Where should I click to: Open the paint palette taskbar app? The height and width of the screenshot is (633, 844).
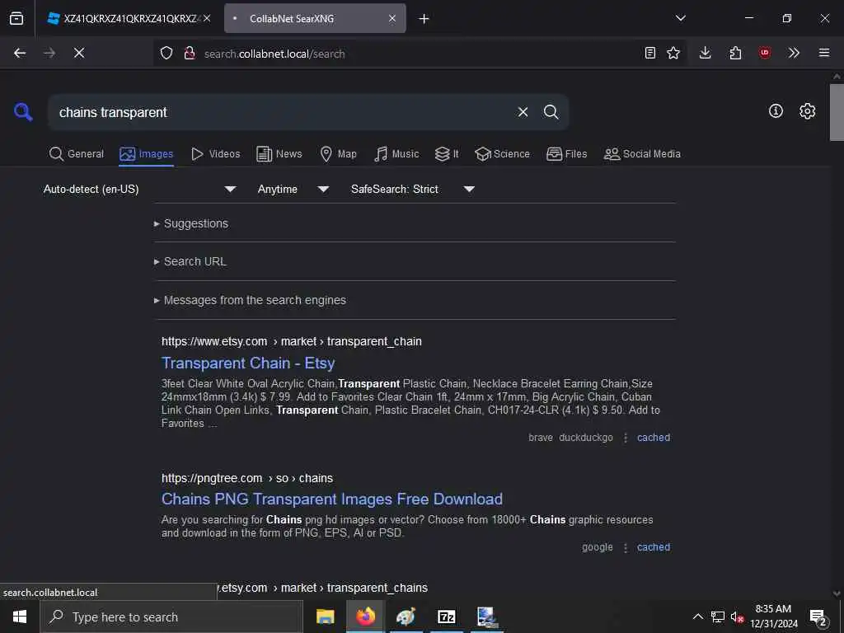coord(406,617)
